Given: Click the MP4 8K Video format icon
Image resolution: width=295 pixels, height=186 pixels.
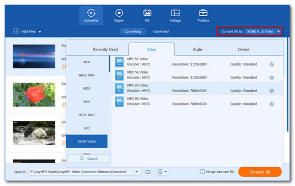Looking at the screenshot, I should coord(119,88).
